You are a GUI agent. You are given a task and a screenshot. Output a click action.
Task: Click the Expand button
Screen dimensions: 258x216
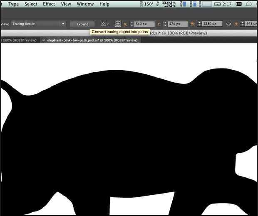point(82,24)
